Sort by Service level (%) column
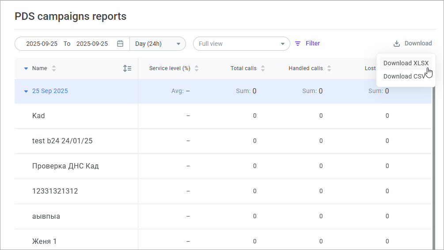This screenshot has height=250, width=444. (197, 68)
